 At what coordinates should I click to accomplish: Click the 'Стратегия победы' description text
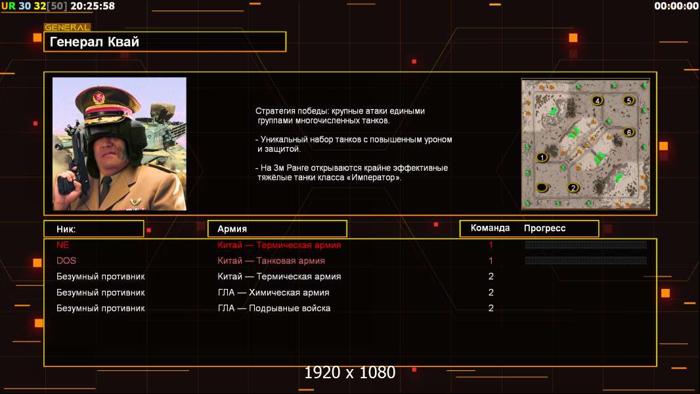(339, 116)
